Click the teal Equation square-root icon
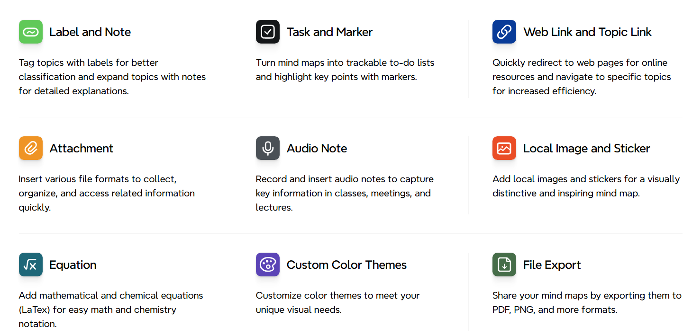The image size is (692, 336). pos(31,265)
